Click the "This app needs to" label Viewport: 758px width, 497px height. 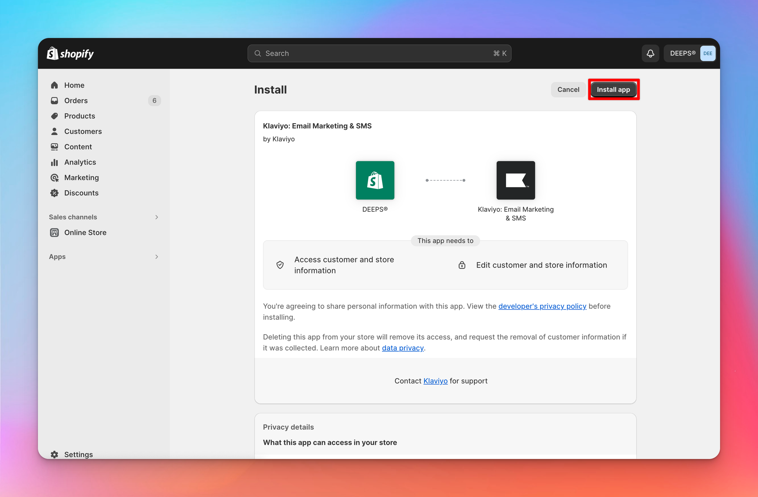point(445,241)
